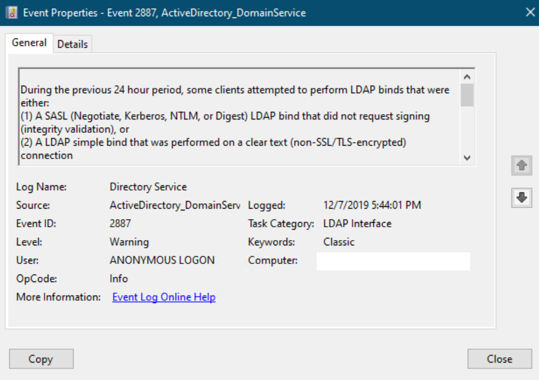The height and width of the screenshot is (380, 539).
Task: Open the Event Log Online Help link
Action: point(164,297)
